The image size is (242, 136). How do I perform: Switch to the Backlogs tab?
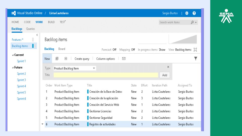pyautogui.click(x=17, y=29)
